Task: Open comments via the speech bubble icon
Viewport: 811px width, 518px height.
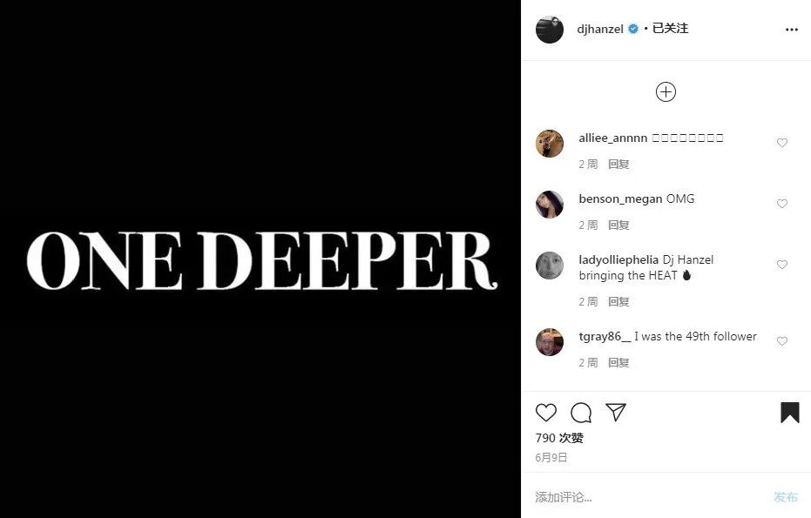Action: (581, 413)
